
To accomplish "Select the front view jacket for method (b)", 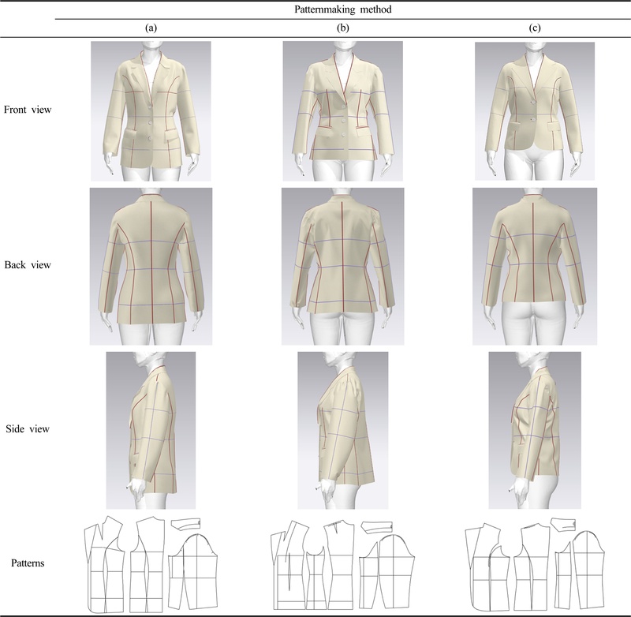I will [x=342, y=110].
